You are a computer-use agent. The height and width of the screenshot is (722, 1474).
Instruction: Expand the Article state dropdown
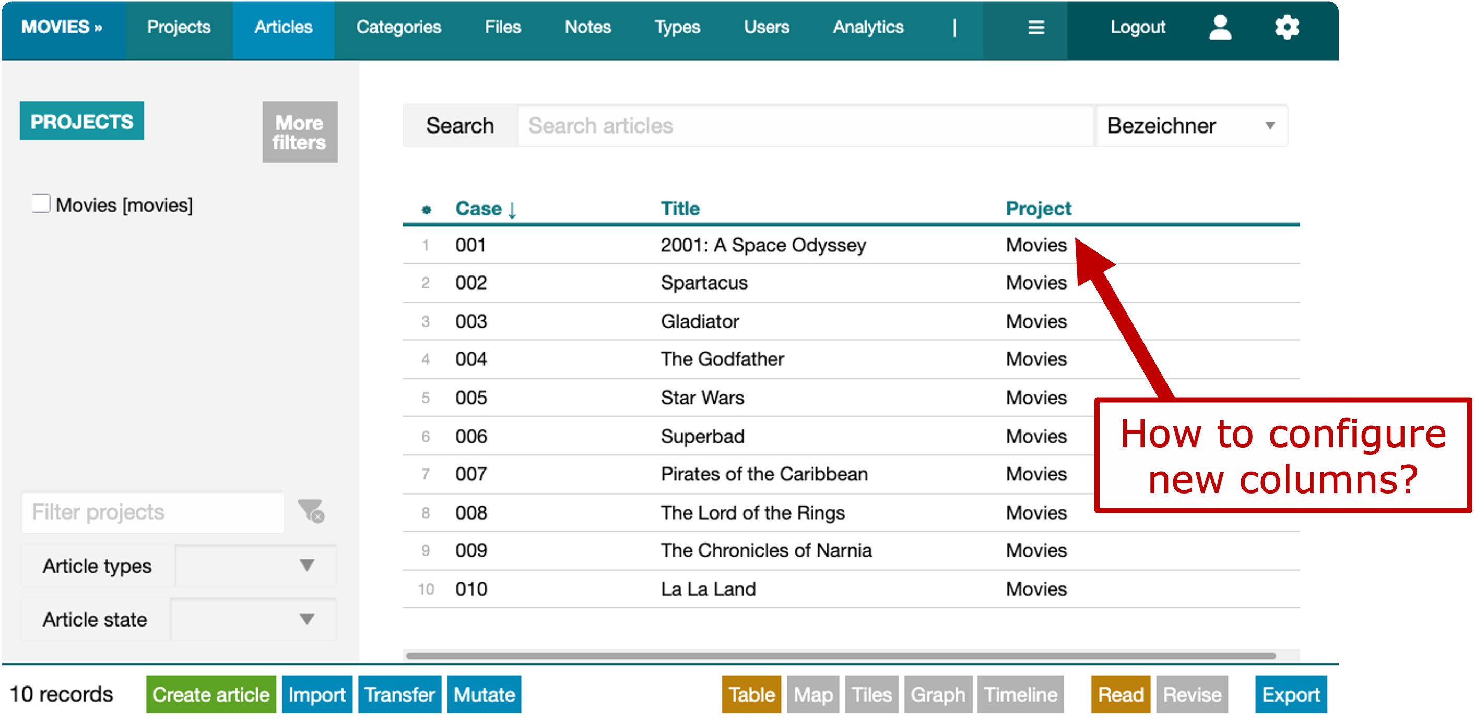tap(253, 619)
